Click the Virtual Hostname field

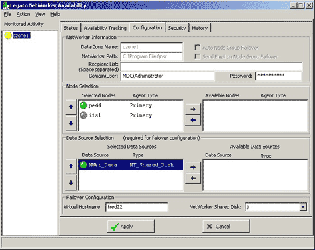pos(137,207)
